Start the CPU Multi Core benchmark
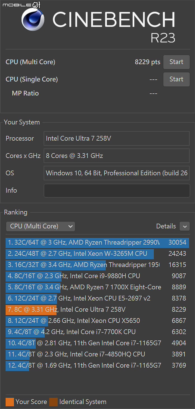The width and height of the screenshot is (195, 409). click(x=176, y=62)
